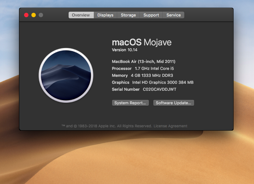
Task: Click Intel HD Graphics 3000 384 MB text
Action: [163, 83]
